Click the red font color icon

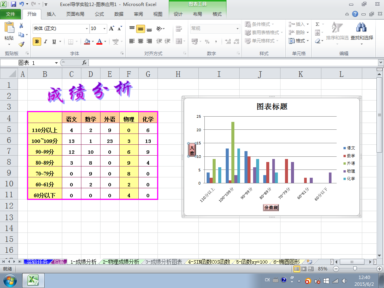(x=99, y=41)
